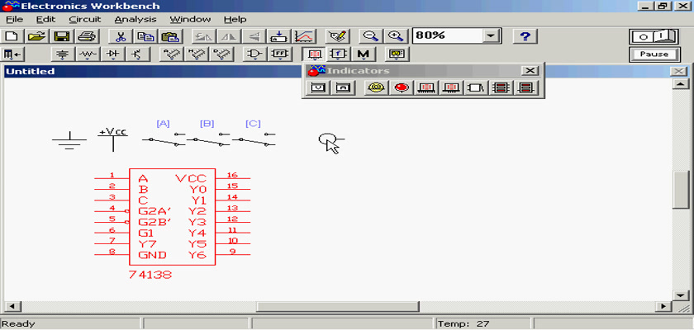Close the Indicators palette window
Screen dimensions: 694x330
click(x=530, y=71)
